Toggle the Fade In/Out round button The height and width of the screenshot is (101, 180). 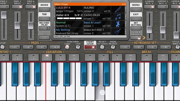113,47
